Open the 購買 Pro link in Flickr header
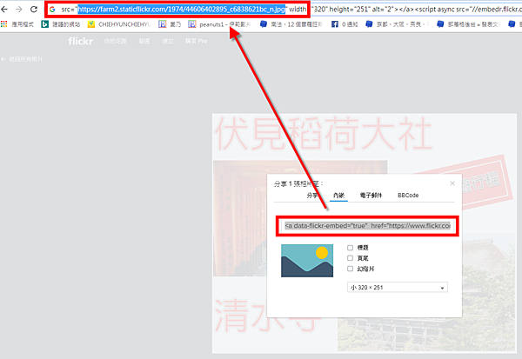The height and width of the screenshot is (359, 522). (x=196, y=41)
